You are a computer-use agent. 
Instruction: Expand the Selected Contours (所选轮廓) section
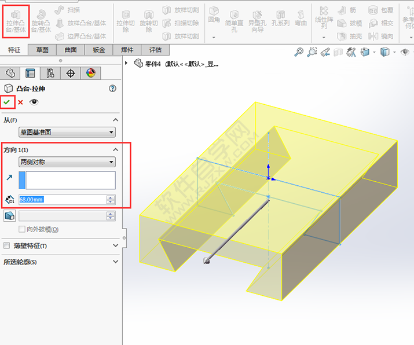[x=115, y=262]
